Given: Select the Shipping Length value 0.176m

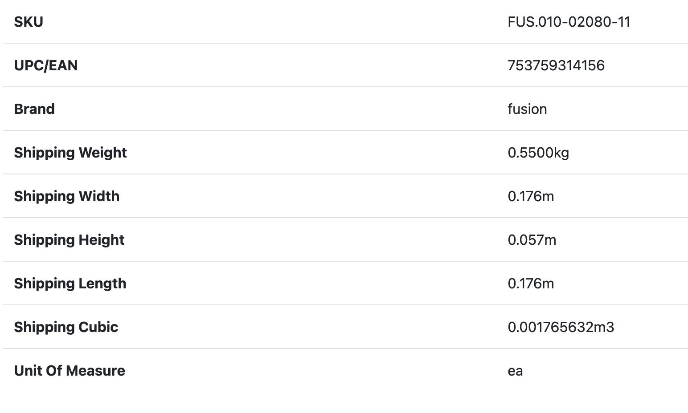Looking at the screenshot, I should (x=530, y=283).
